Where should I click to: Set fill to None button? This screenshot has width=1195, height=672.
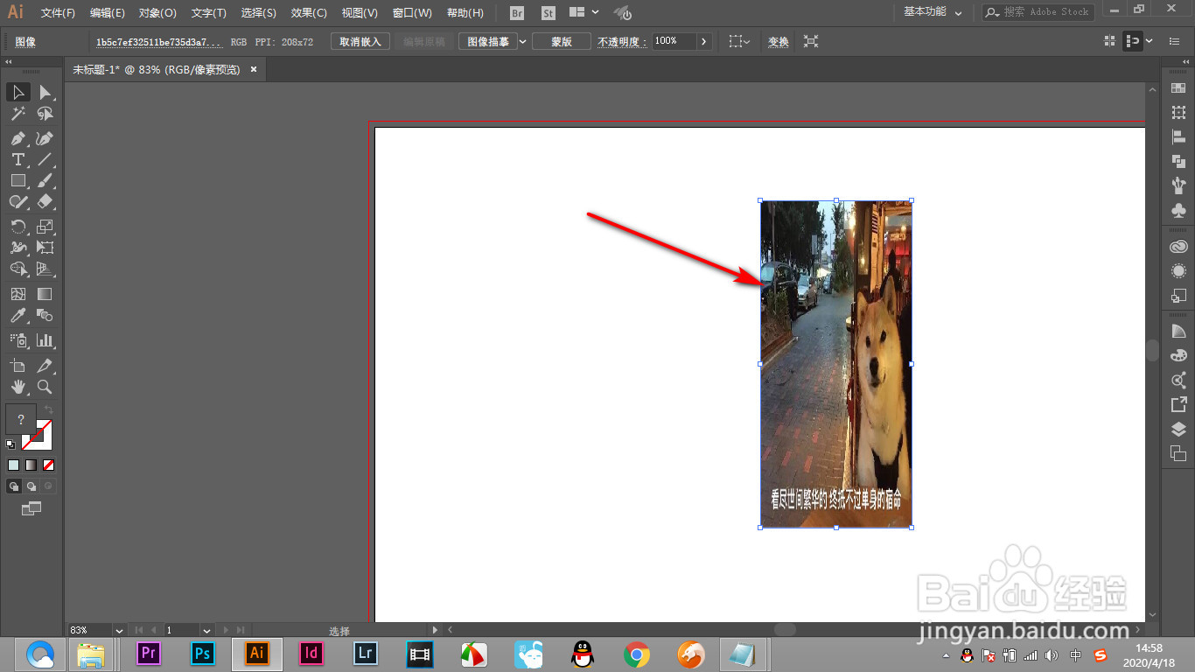(49, 465)
